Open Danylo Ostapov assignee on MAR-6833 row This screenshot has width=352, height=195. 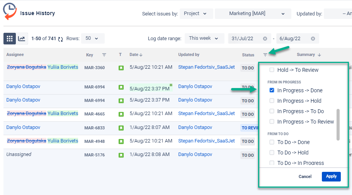(x=23, y=127)
